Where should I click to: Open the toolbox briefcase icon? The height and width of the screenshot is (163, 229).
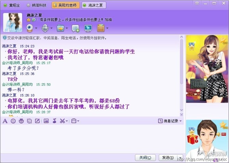click(74, 121)
